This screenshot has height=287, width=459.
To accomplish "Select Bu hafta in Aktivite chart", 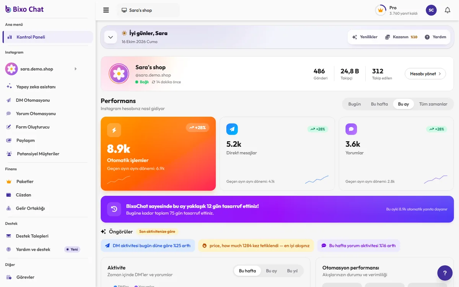I will 247,271.
